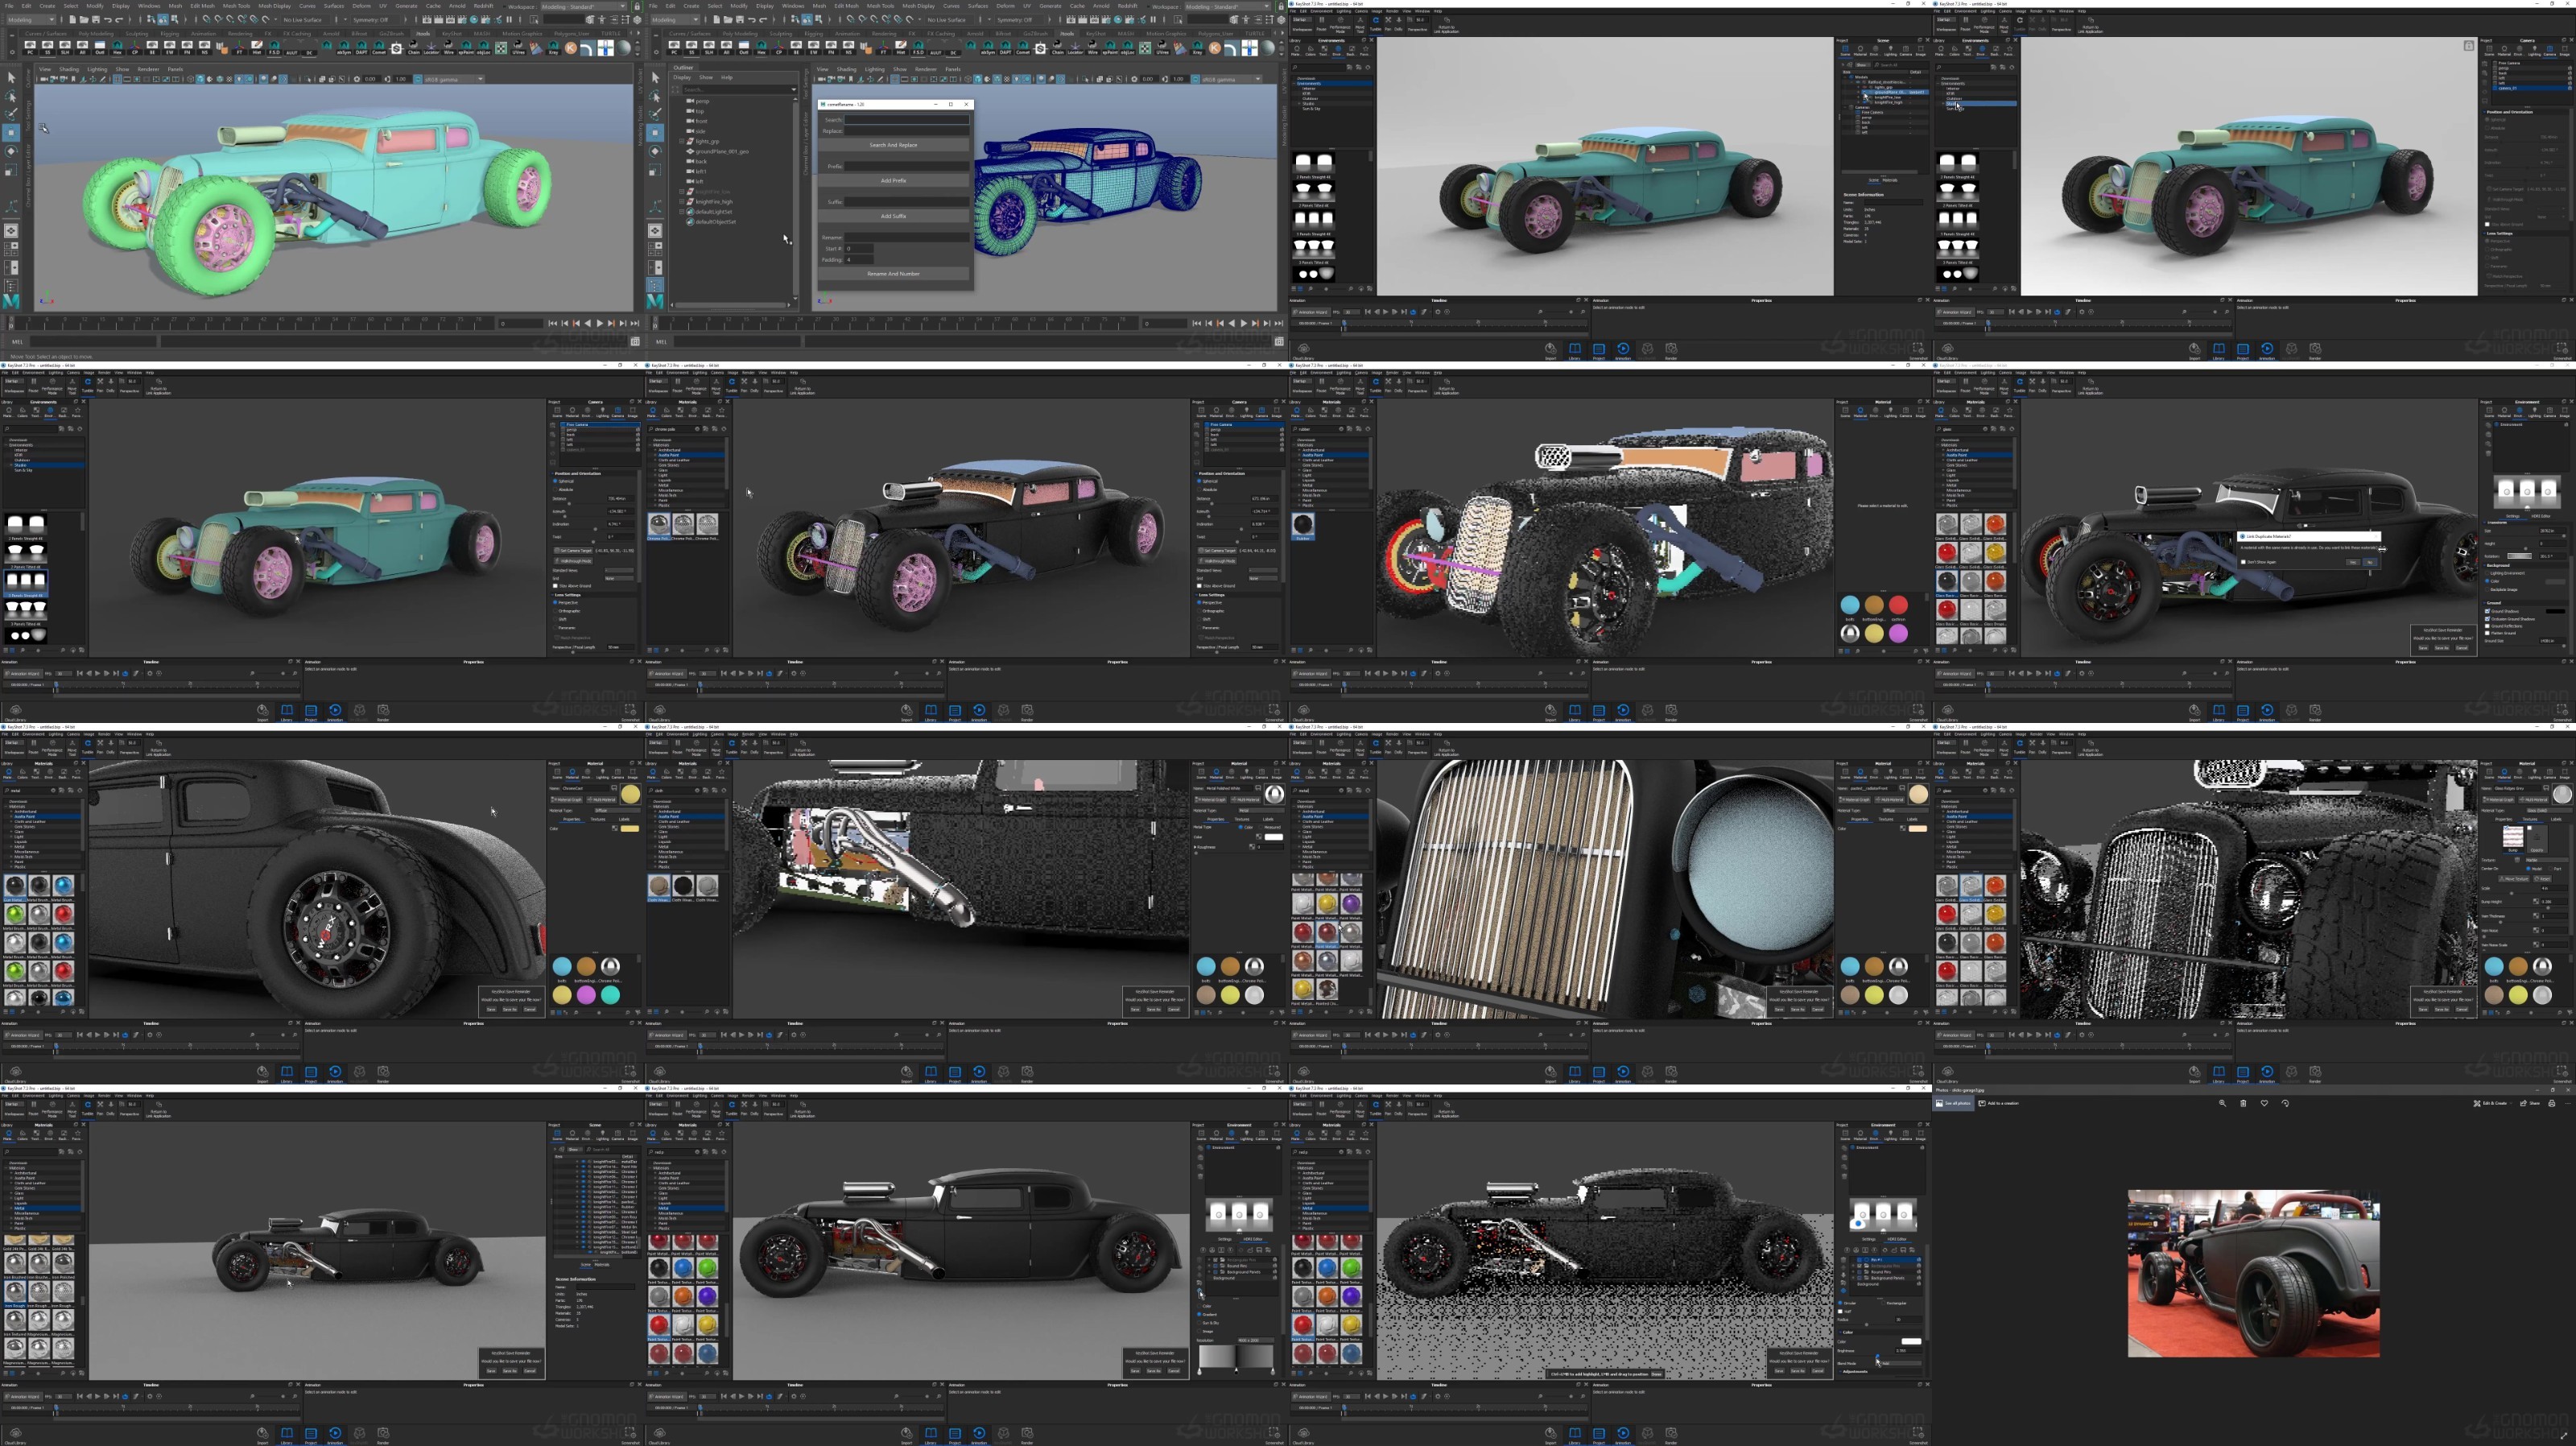Viewport: 2576px width, 1446px height.
Task: Expand lights_grp in the Outliner
Action: (682, 142)
